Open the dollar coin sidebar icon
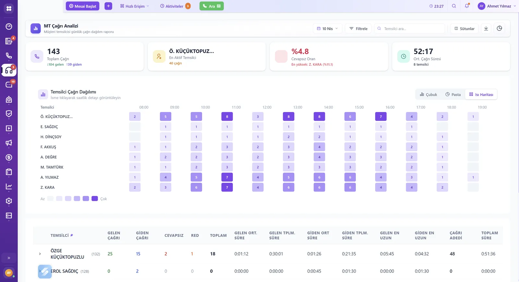 coord(9,157)
